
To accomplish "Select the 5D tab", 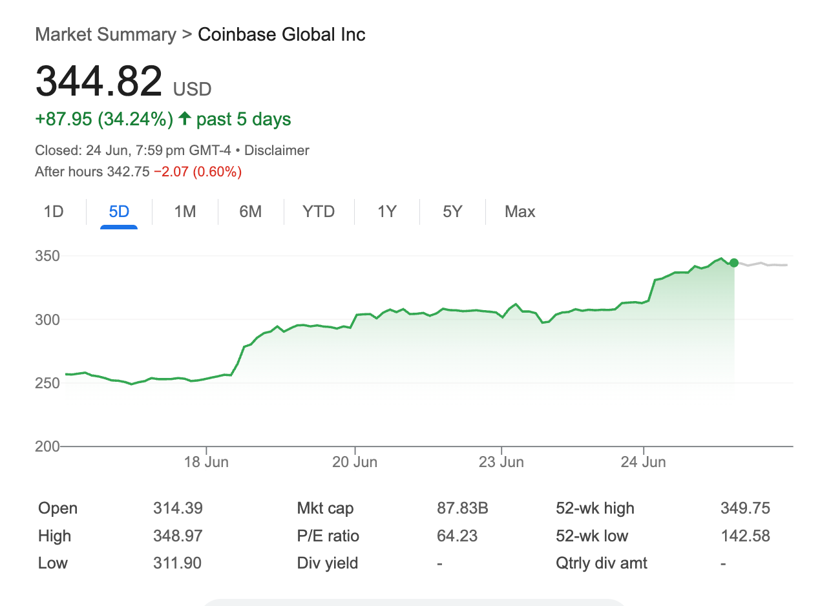I will pos(119,212).
